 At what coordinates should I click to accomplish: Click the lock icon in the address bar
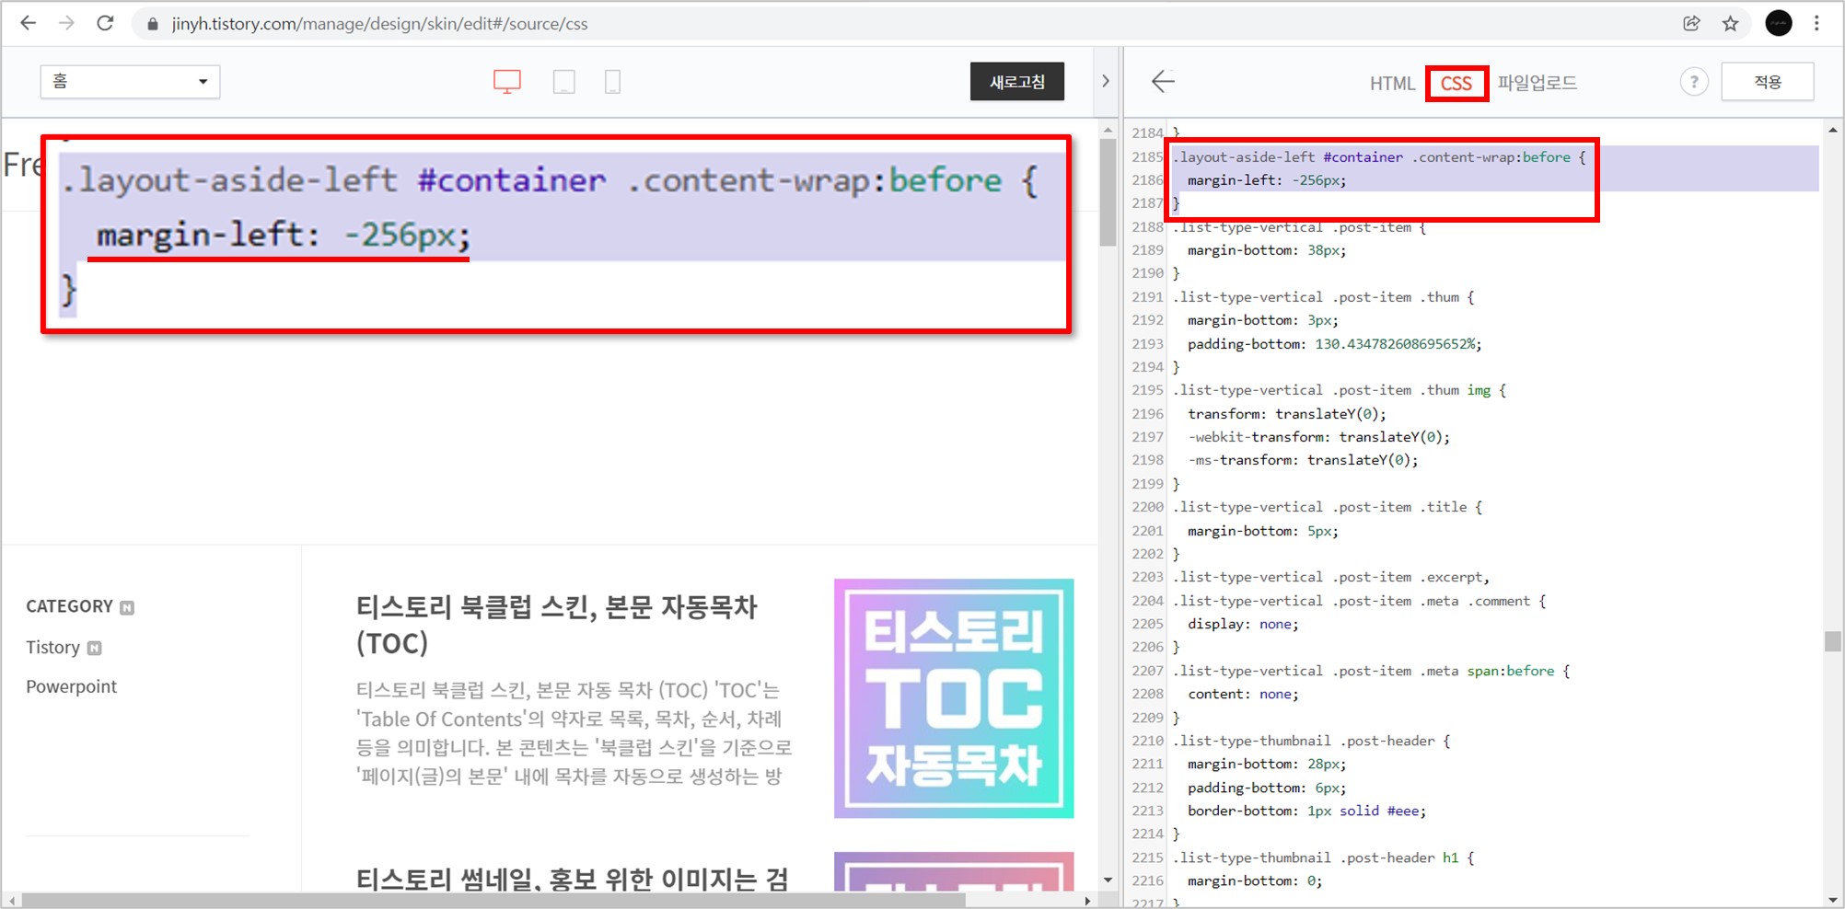pos(153,24)
